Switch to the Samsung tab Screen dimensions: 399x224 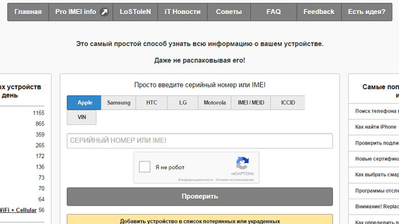[119, 103]
